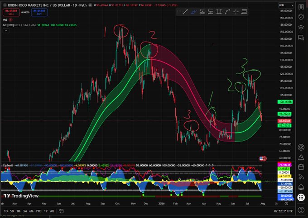Select the Rectangle drawing tool
The image size is (308, 218).
(x=219, y=12)
